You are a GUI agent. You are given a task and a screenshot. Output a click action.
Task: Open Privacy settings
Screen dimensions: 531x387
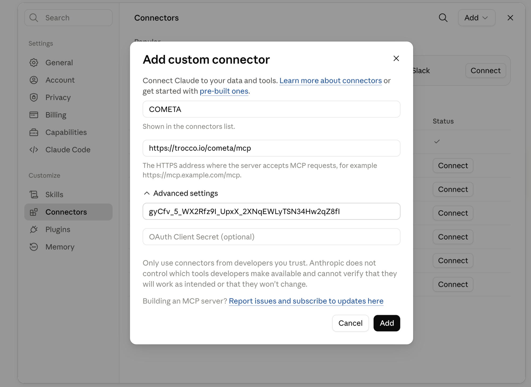pos(68,97)
